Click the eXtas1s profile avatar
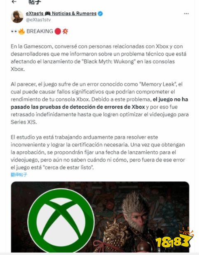The image size is (199, 255). (x=17, y=16)
